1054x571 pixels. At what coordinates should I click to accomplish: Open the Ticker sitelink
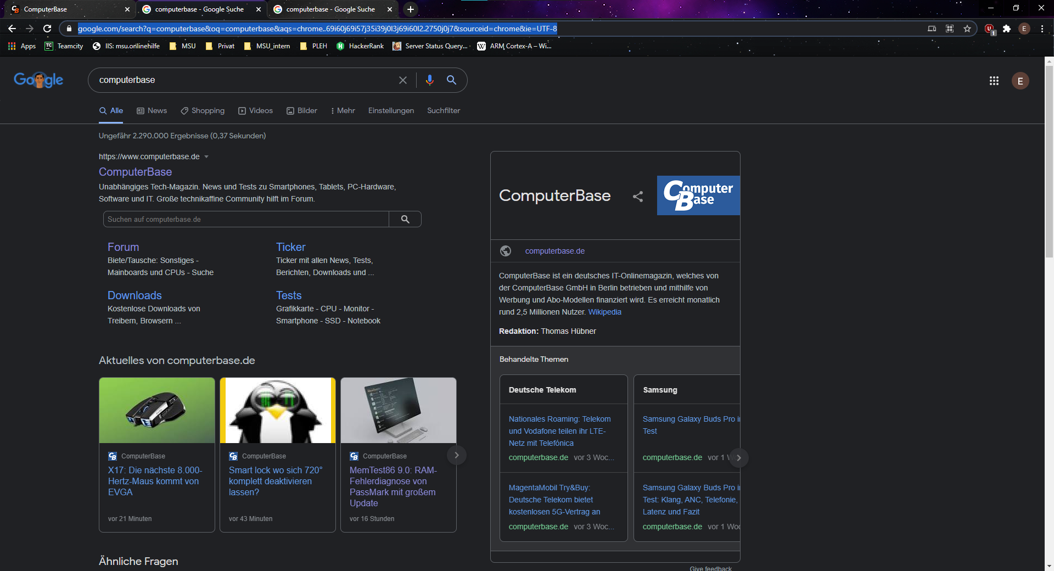click(290, 247)
